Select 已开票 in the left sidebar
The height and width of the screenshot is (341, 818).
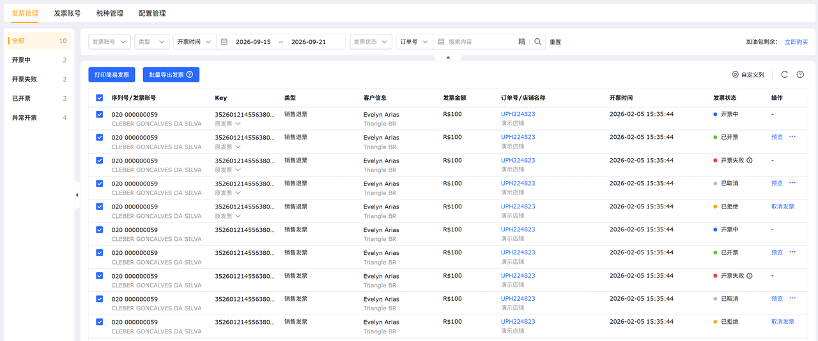(38, 98)
